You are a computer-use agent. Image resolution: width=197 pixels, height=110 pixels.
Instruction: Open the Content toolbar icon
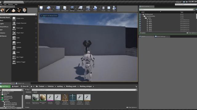58,9
